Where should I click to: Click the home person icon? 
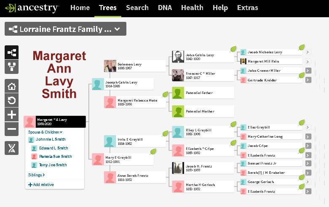[12, 86]
